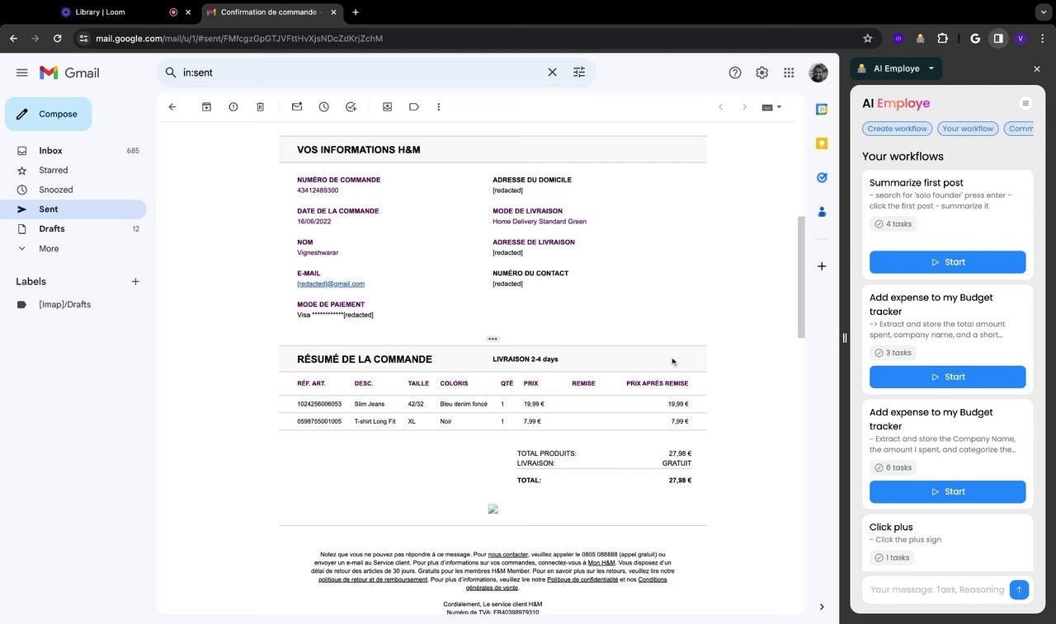Open the nous contacter link in email footer
The height and width of the screenshot is (624, 1056).
(x=508, y=554)
